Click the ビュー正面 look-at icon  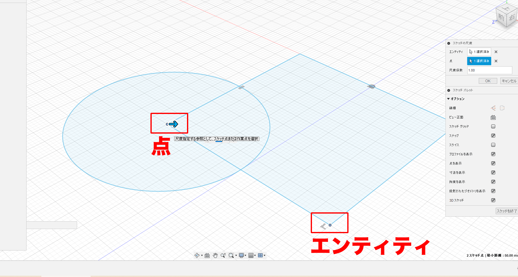click(x=493, y=117)
